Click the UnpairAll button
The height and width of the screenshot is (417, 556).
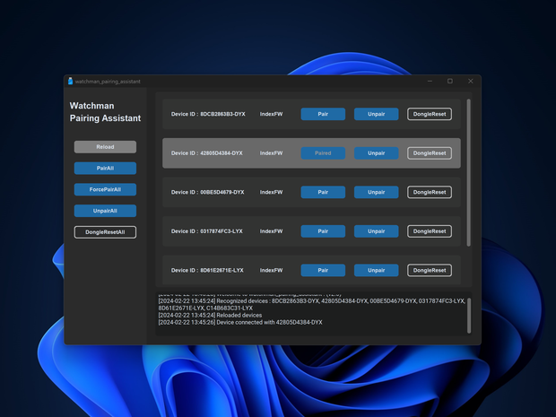pos(105,211)
